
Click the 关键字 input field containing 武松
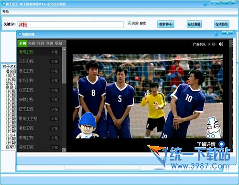click(x=70, y=24)
